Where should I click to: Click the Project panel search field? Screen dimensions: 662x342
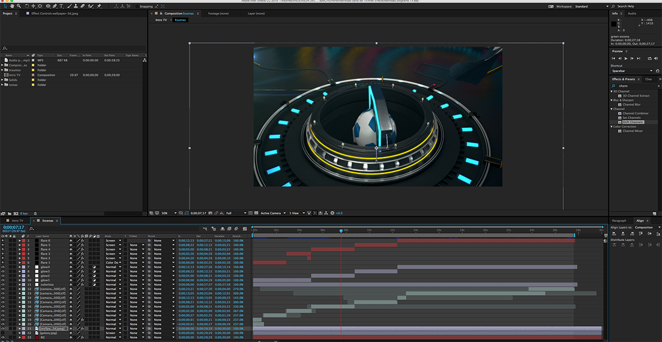74,48
